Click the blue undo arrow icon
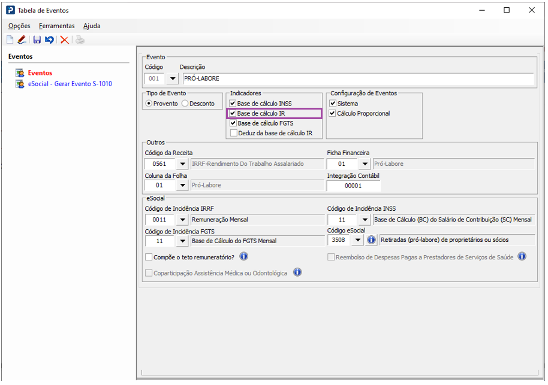Screen dimensions: 548x385 (49, 40)
